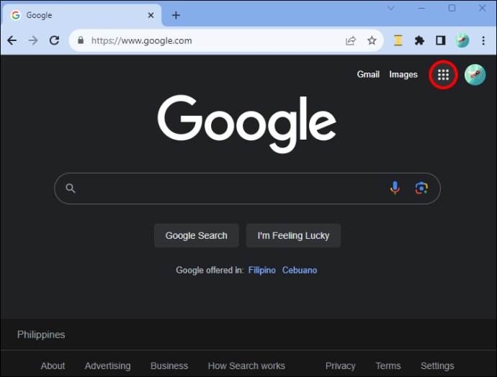Image resolution: width=497 pixels, height=377 pixels.
Task: Open Images link
Action: [403, 75]
